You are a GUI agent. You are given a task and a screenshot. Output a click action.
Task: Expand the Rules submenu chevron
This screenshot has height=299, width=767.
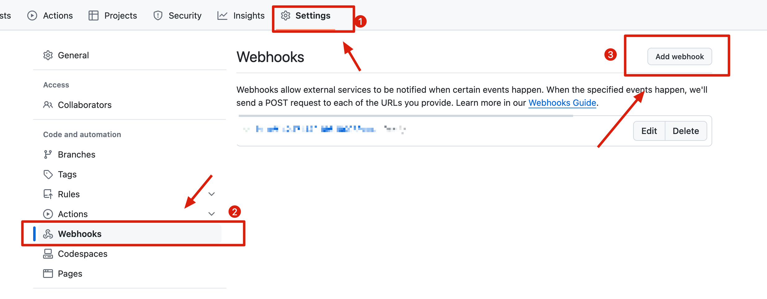[x=212, y=194]
